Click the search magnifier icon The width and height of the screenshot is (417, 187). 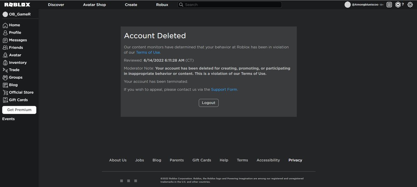[x=181, y=5]
